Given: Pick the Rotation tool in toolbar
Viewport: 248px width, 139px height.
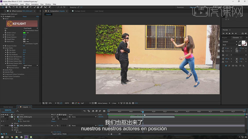Looking at the screenshot, I should click(x=14, y=7).
